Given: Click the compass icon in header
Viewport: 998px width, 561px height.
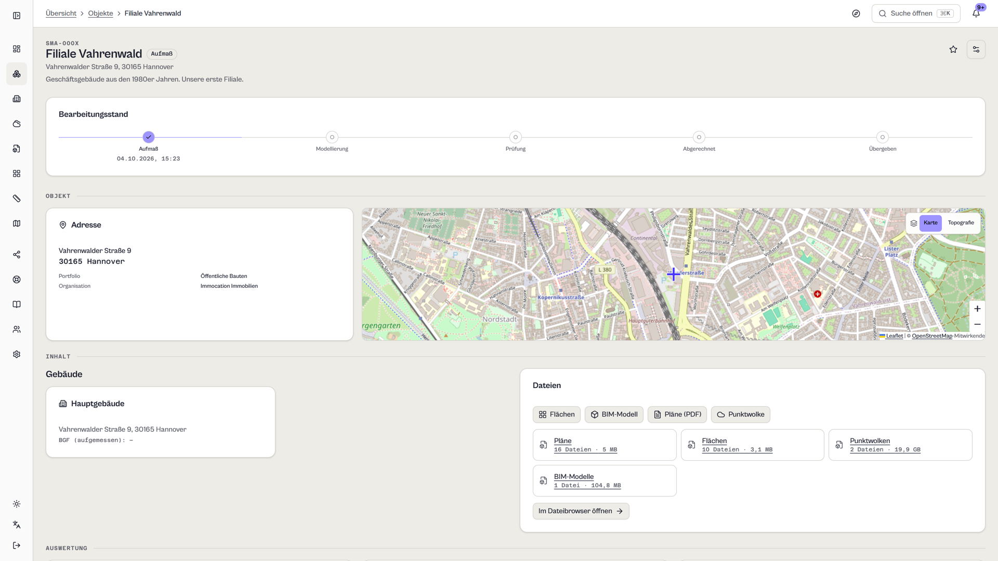Looking at the screenshot, I should click(856, 14).
